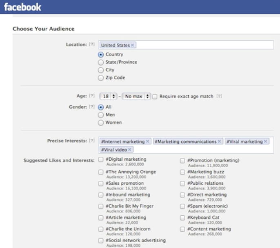Tick the #Sales promotion checkbox
This screenshot has height=248, width=280.
(101, 184)
